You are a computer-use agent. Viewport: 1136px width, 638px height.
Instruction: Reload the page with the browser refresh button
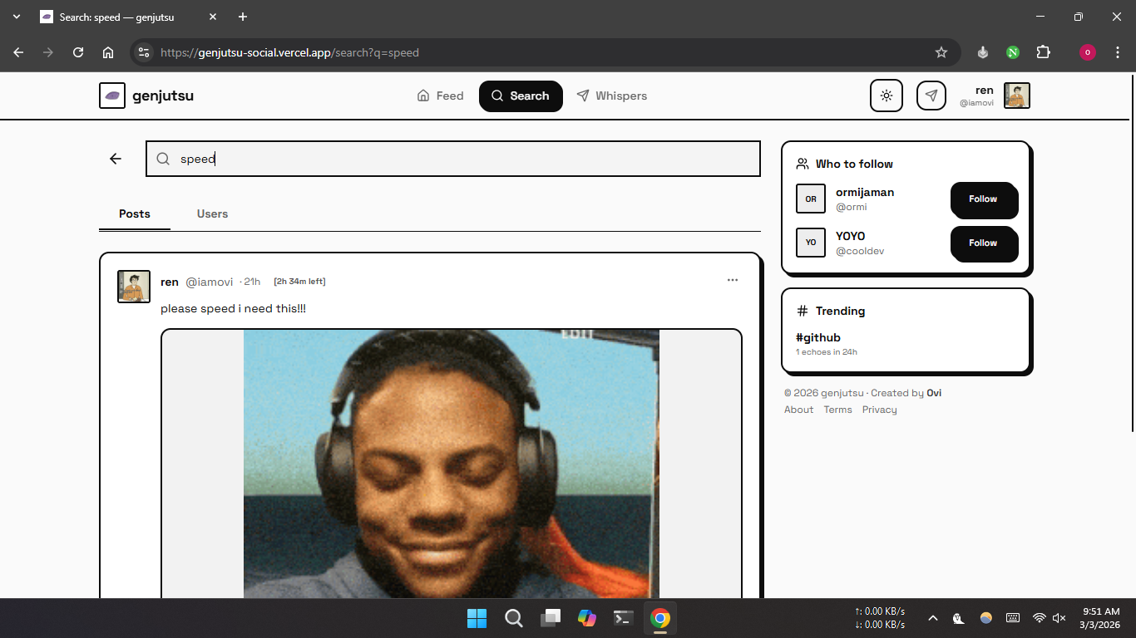point(78,52)
